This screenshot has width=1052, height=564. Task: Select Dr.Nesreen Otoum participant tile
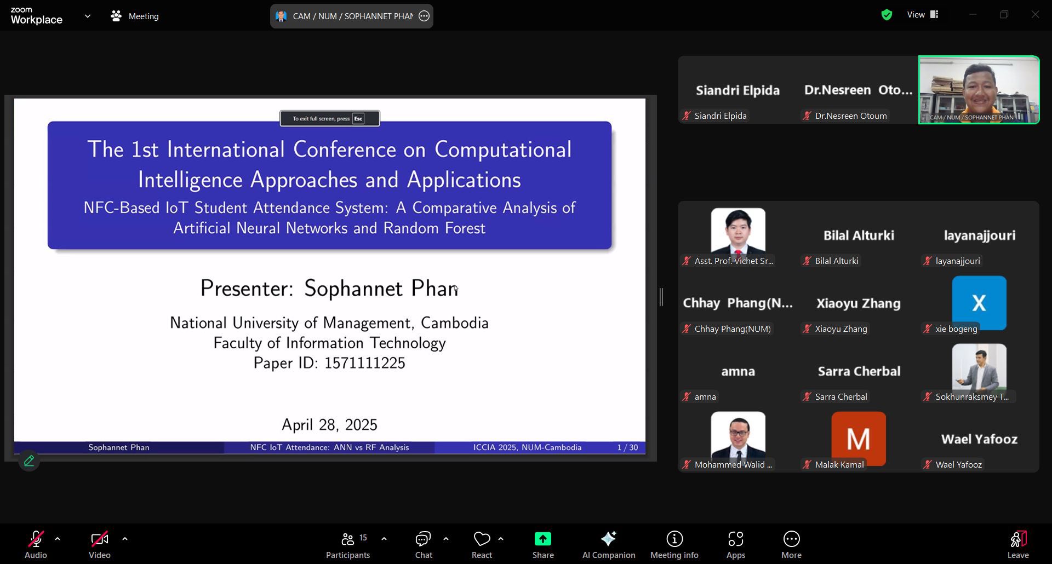pyautogui.click(x=859, y=90)
